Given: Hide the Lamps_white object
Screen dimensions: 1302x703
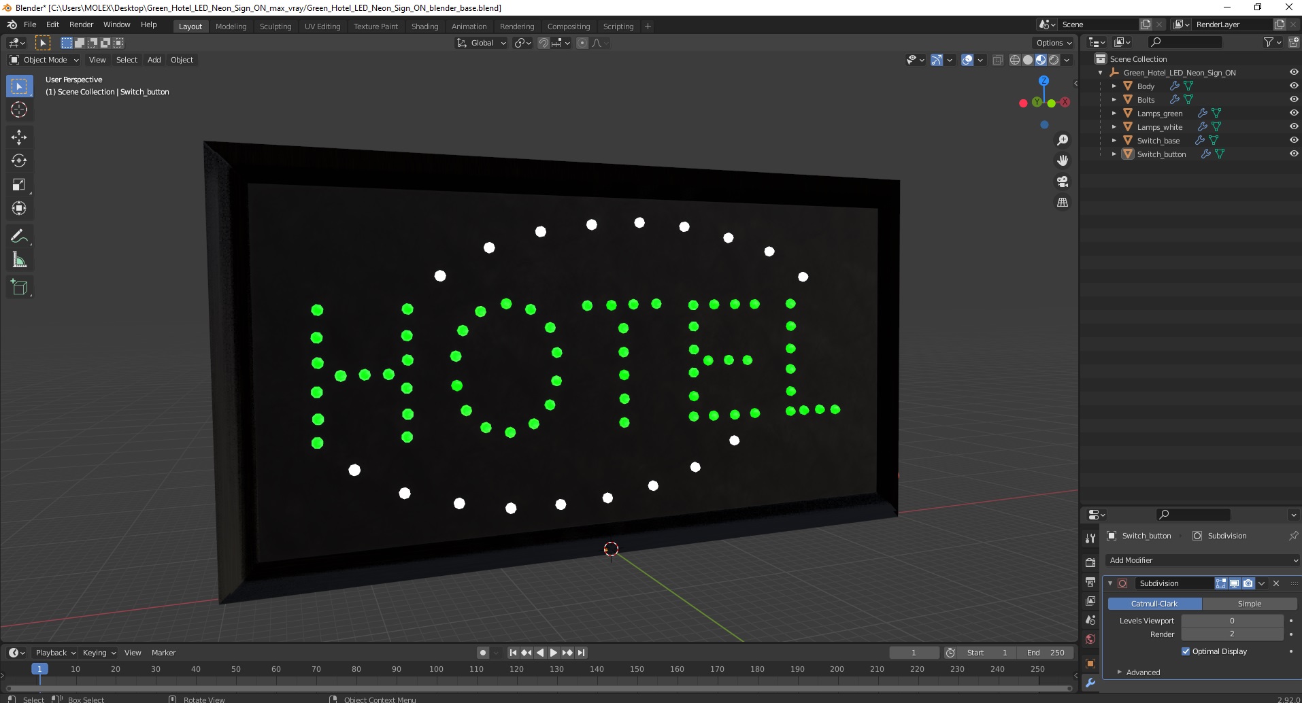Looking at the screenshot, I should point(1294,126).
